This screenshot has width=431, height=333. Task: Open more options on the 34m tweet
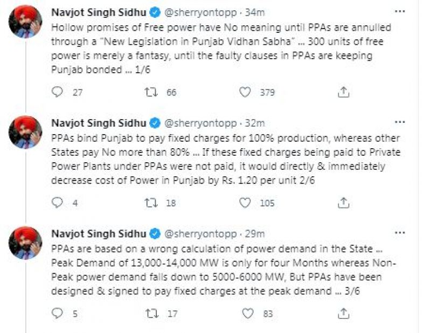coord(400,11)
